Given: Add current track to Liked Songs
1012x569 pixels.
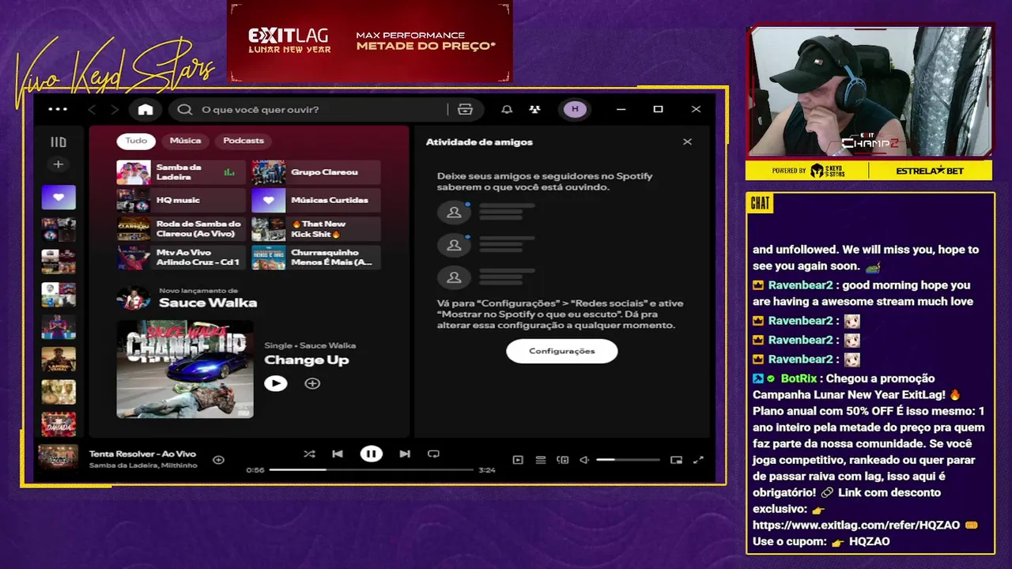Looking at the screenshot, I should (218, 460).
